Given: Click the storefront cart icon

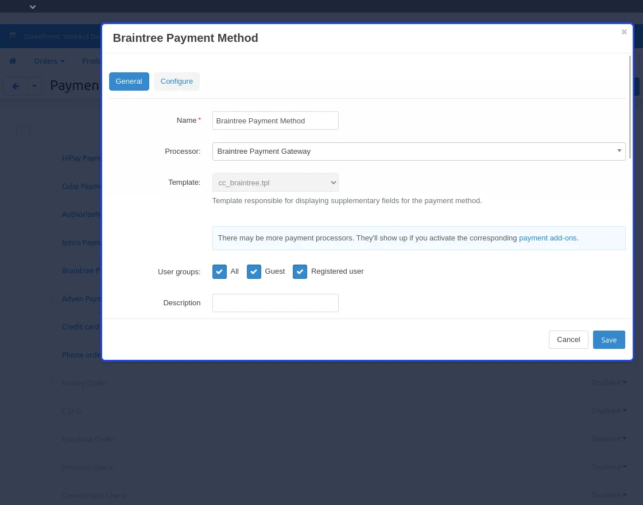Looking at the screenshot, I should coord(13,35).
